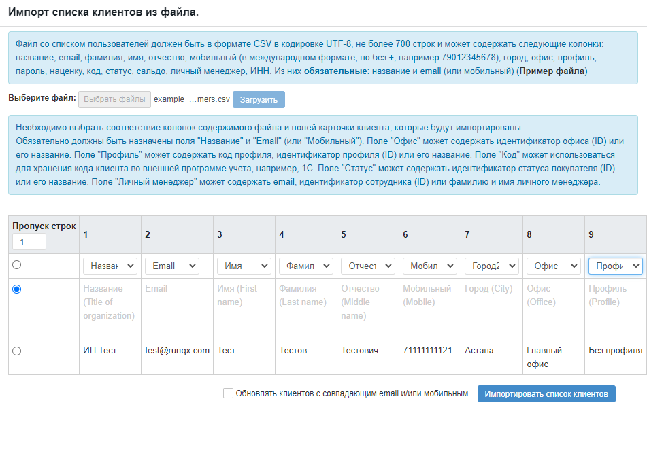This screenshot has width=647, height=456.
Task: Click the test@runqx.com email cell
Action: pos(177,351)
